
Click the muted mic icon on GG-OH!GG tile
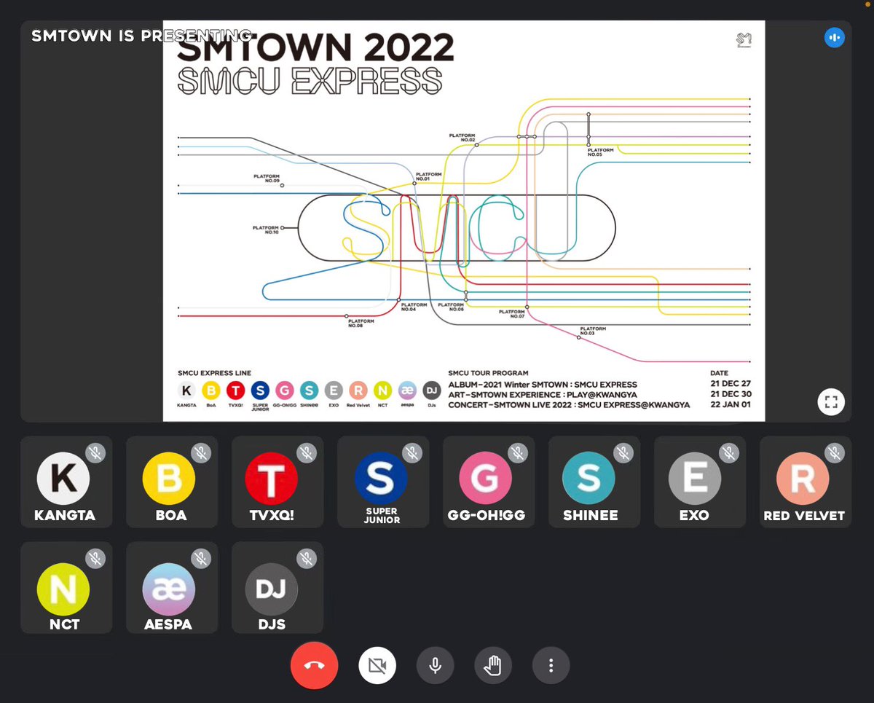518,453
